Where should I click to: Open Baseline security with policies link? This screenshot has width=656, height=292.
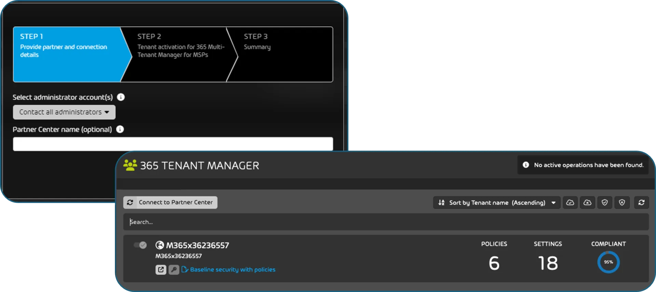[x=232, y=269]
